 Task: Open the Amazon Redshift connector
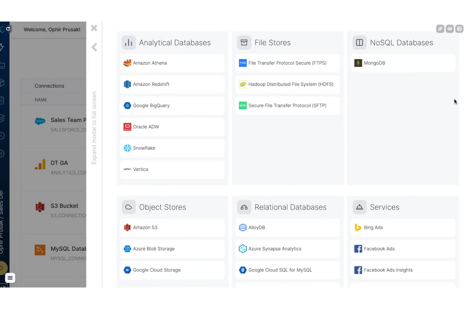151,84
